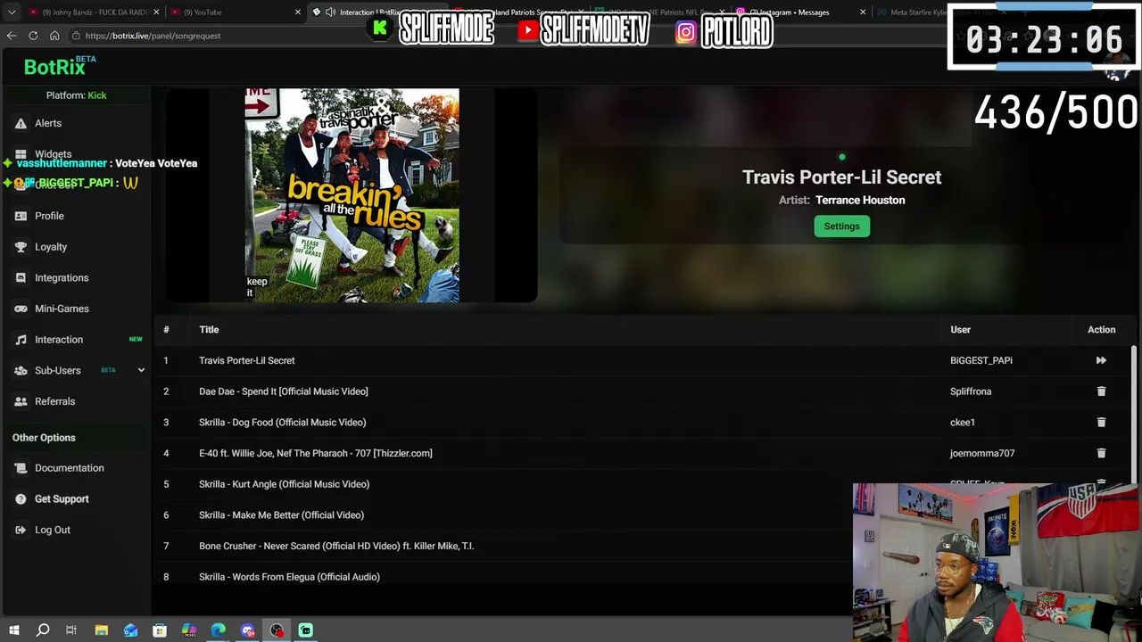Screen dimensions: 1142x642
Task: Close the Instagram Messages tab
Action: point(863,12)
